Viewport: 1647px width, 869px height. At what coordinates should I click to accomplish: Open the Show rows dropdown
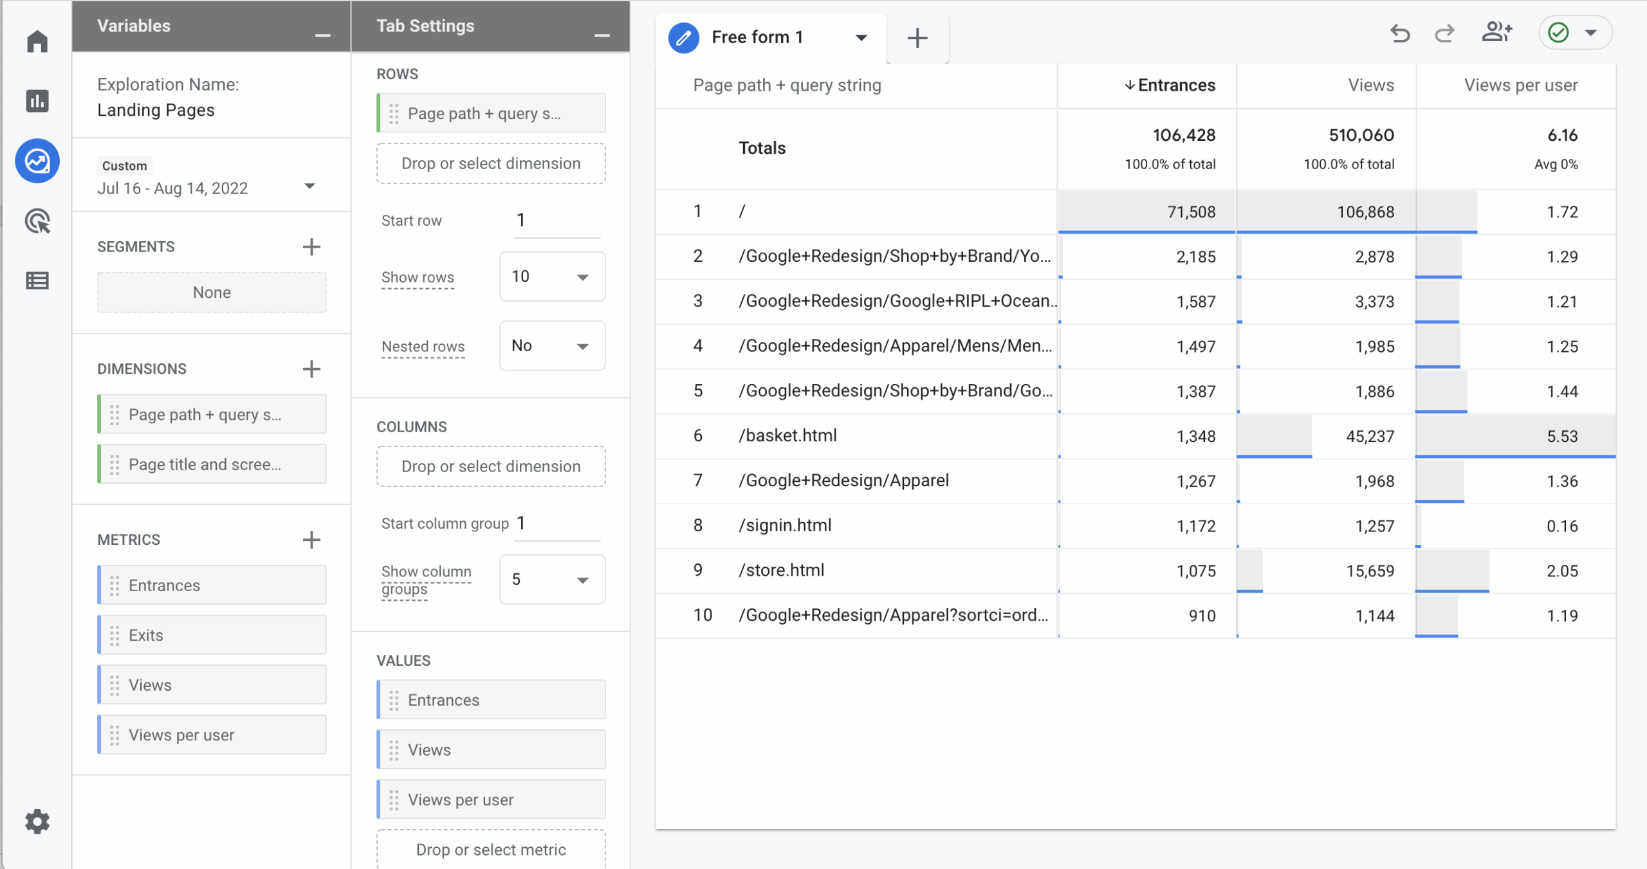552,277
